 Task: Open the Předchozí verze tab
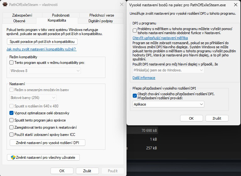tap(102, 15)
